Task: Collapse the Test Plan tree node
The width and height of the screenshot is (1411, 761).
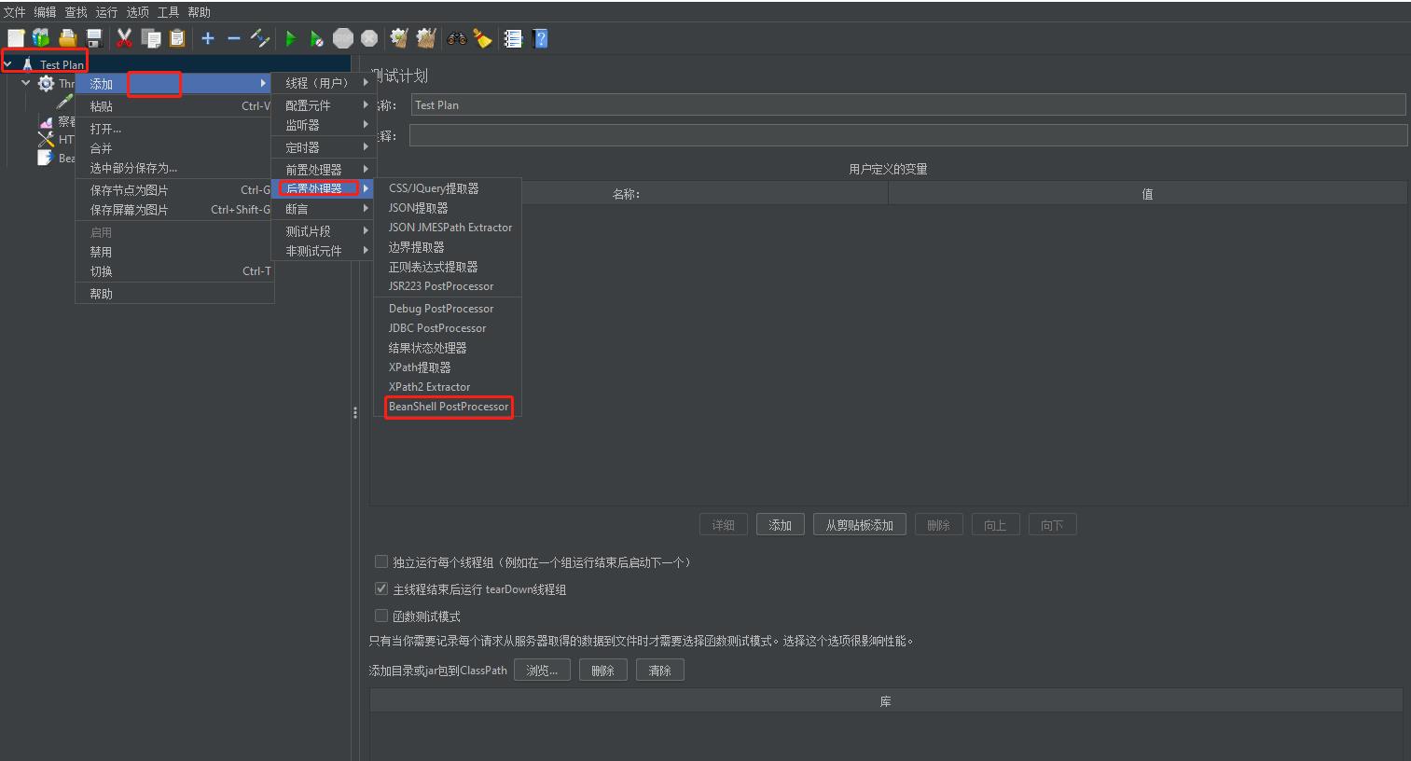Action: 8,64
